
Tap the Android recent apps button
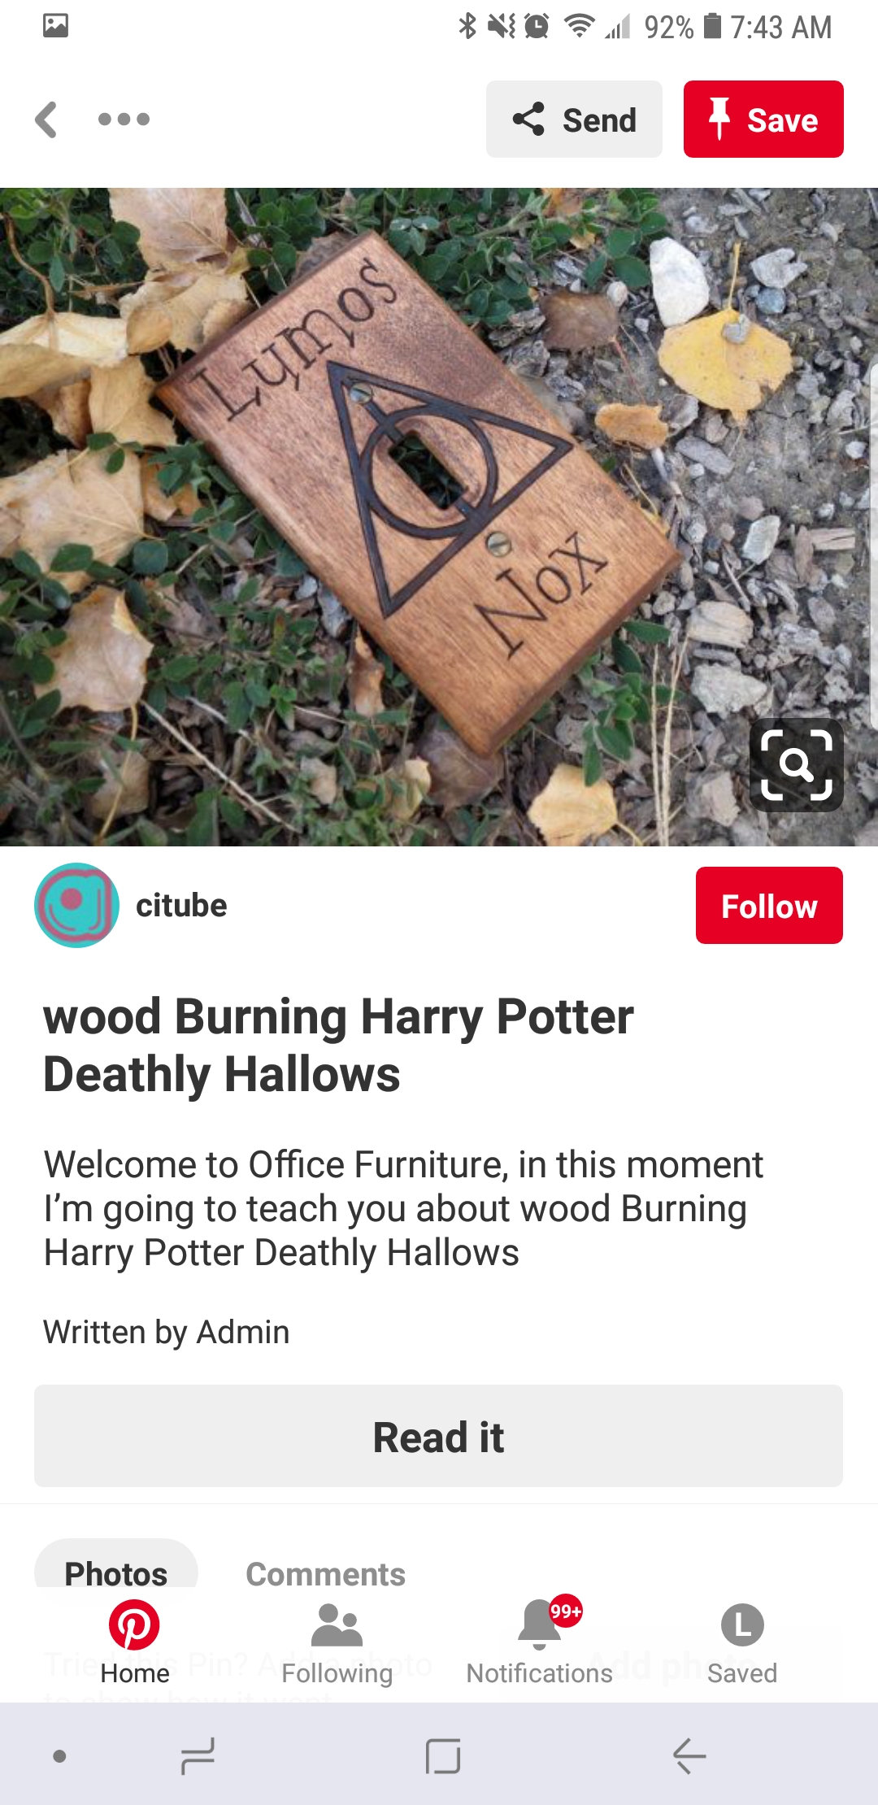[x=198, y=1756]
